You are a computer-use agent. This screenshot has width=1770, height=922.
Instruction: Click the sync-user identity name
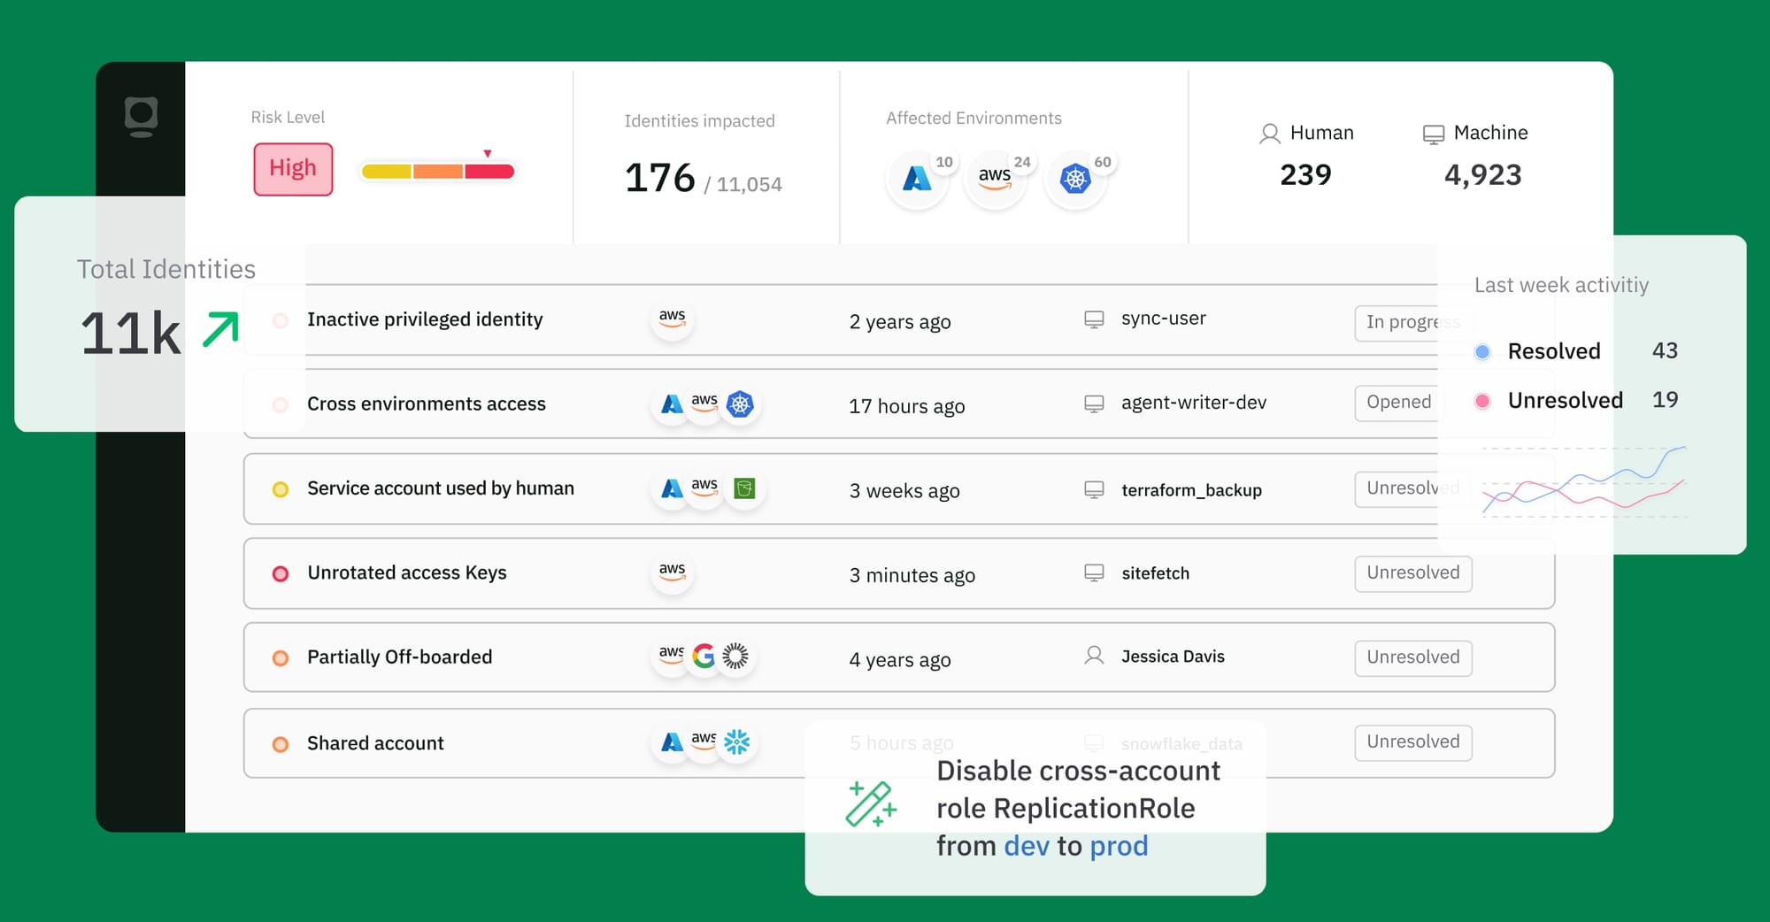pos(1164,319)
